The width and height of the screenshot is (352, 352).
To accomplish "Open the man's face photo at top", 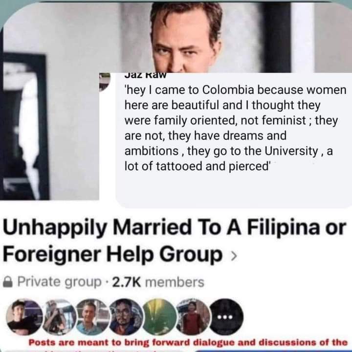I will [186, 37].
